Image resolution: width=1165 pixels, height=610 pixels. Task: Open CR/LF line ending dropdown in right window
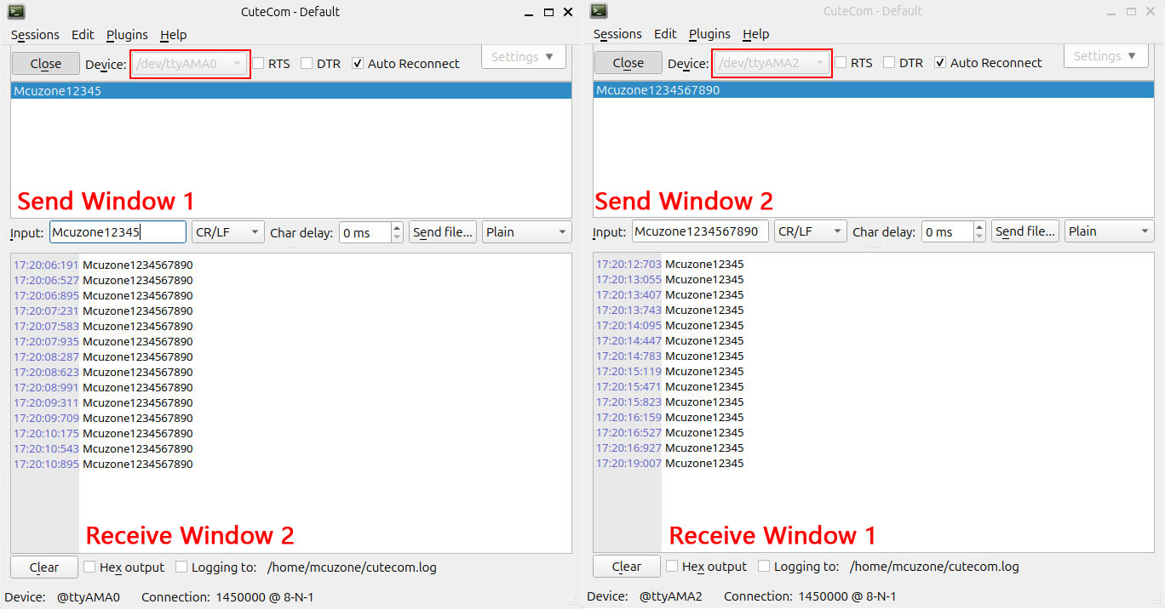point(811,231)
